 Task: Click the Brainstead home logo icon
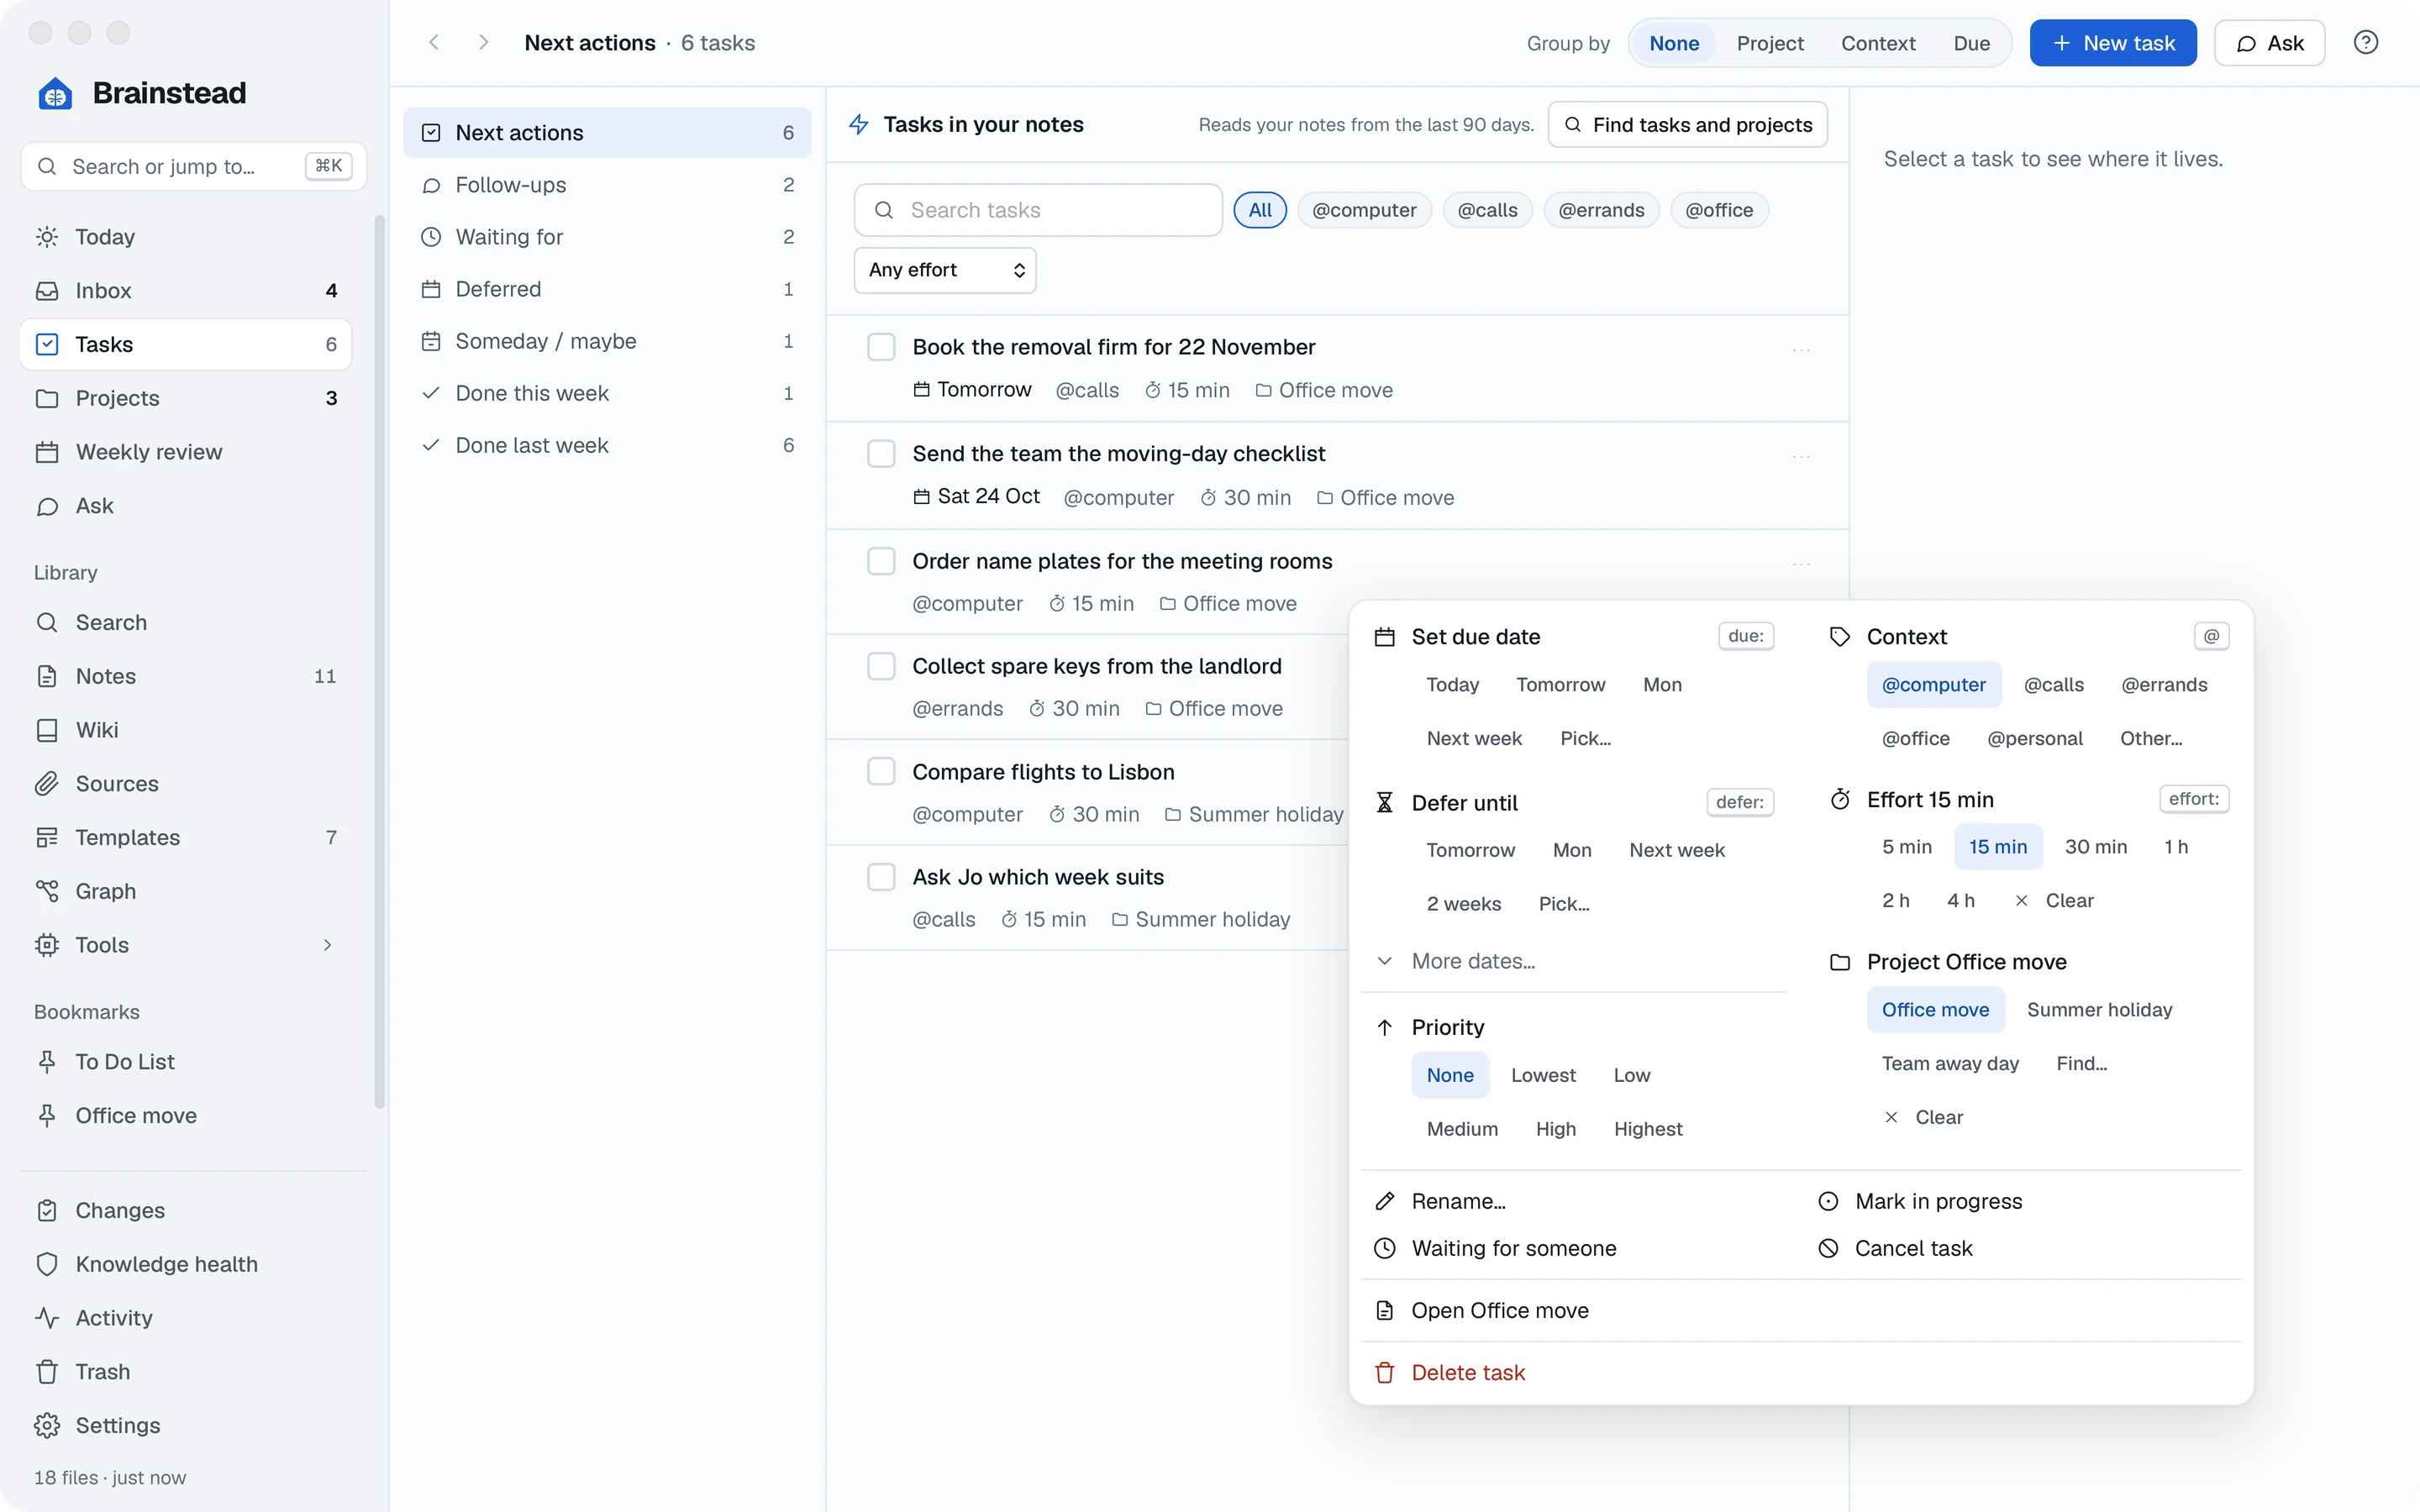pyautogui.click(x=55, y=94)
